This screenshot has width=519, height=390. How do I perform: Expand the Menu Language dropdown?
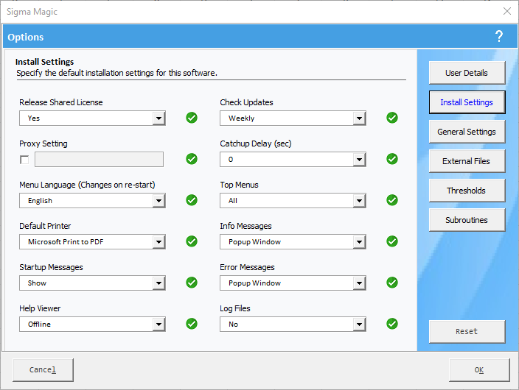[159, 201]
